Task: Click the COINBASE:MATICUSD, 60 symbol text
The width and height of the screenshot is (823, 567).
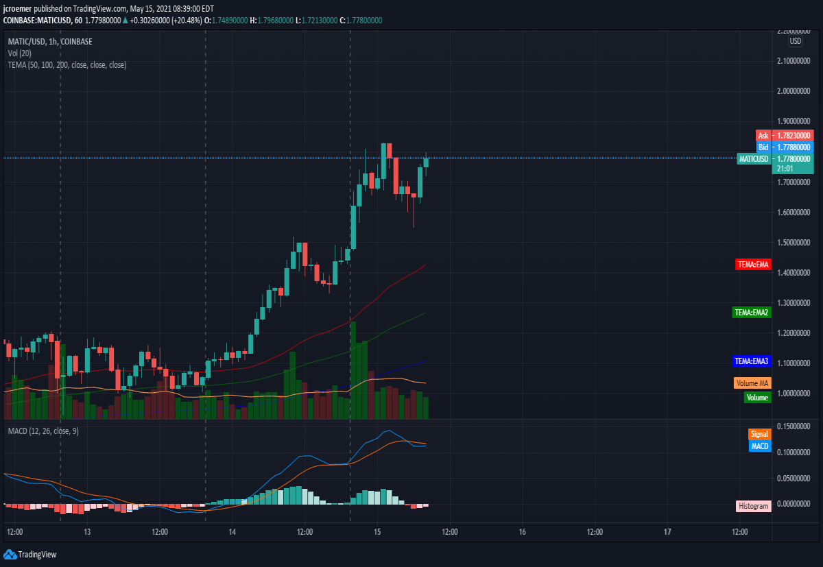Action: point(42,21)
